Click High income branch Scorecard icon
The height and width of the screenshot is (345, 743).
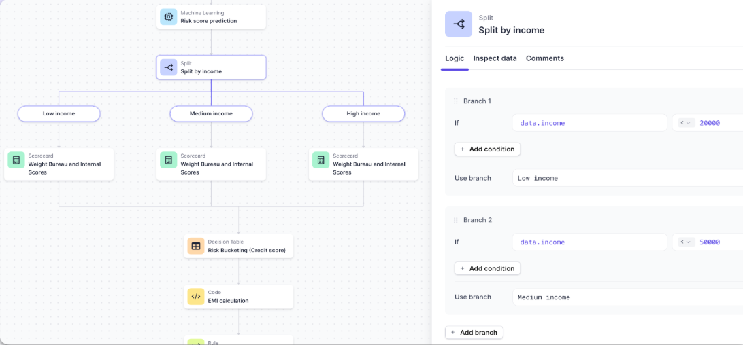pos(320,160)
